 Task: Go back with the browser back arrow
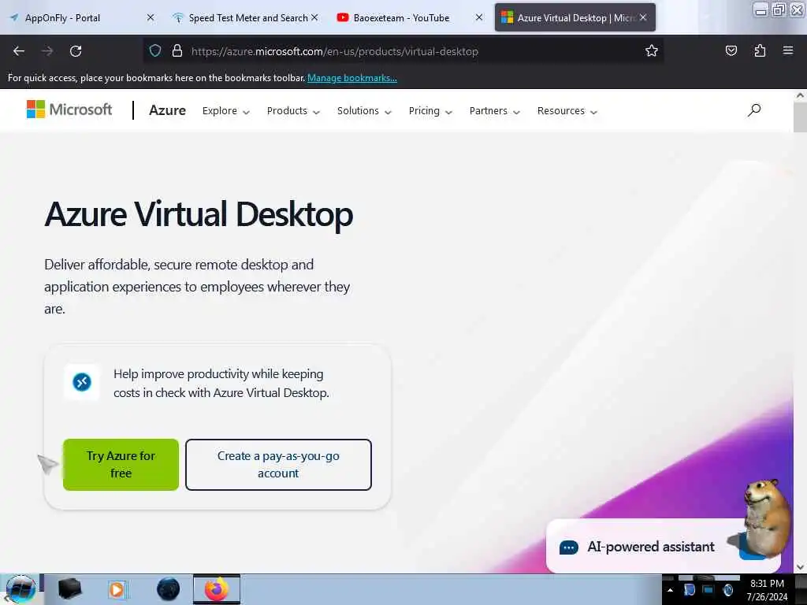[19, 51]
